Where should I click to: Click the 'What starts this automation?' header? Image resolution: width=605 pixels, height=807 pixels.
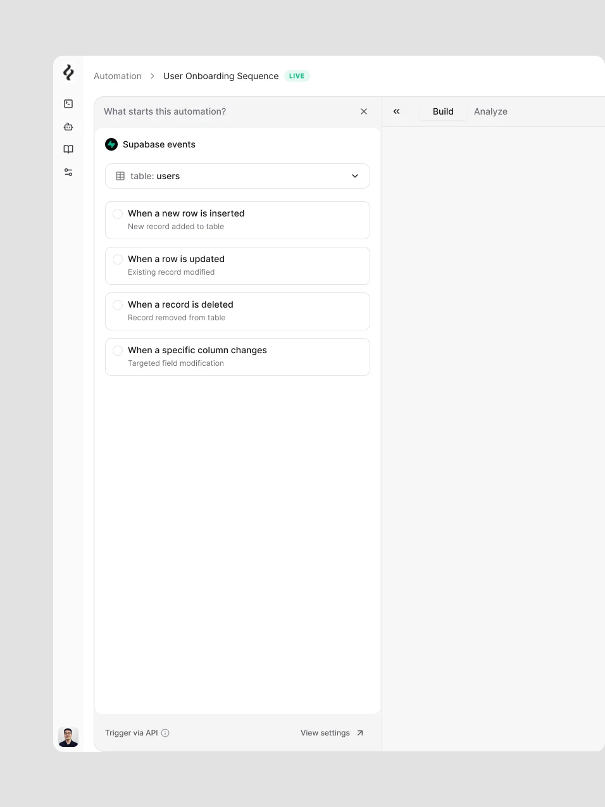point(165,111)
